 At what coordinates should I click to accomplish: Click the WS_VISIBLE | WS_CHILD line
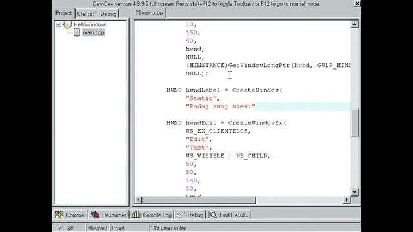click(x=228, y=156)
